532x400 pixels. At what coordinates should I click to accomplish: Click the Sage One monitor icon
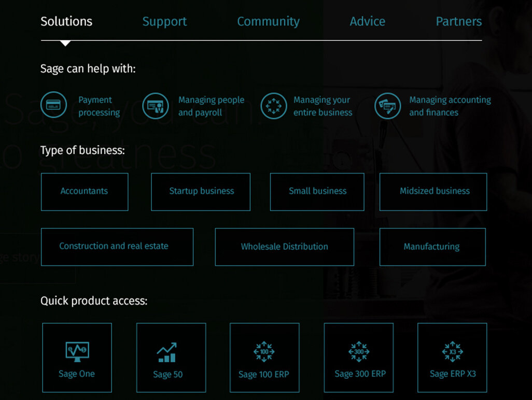click(x=77, y=351)
